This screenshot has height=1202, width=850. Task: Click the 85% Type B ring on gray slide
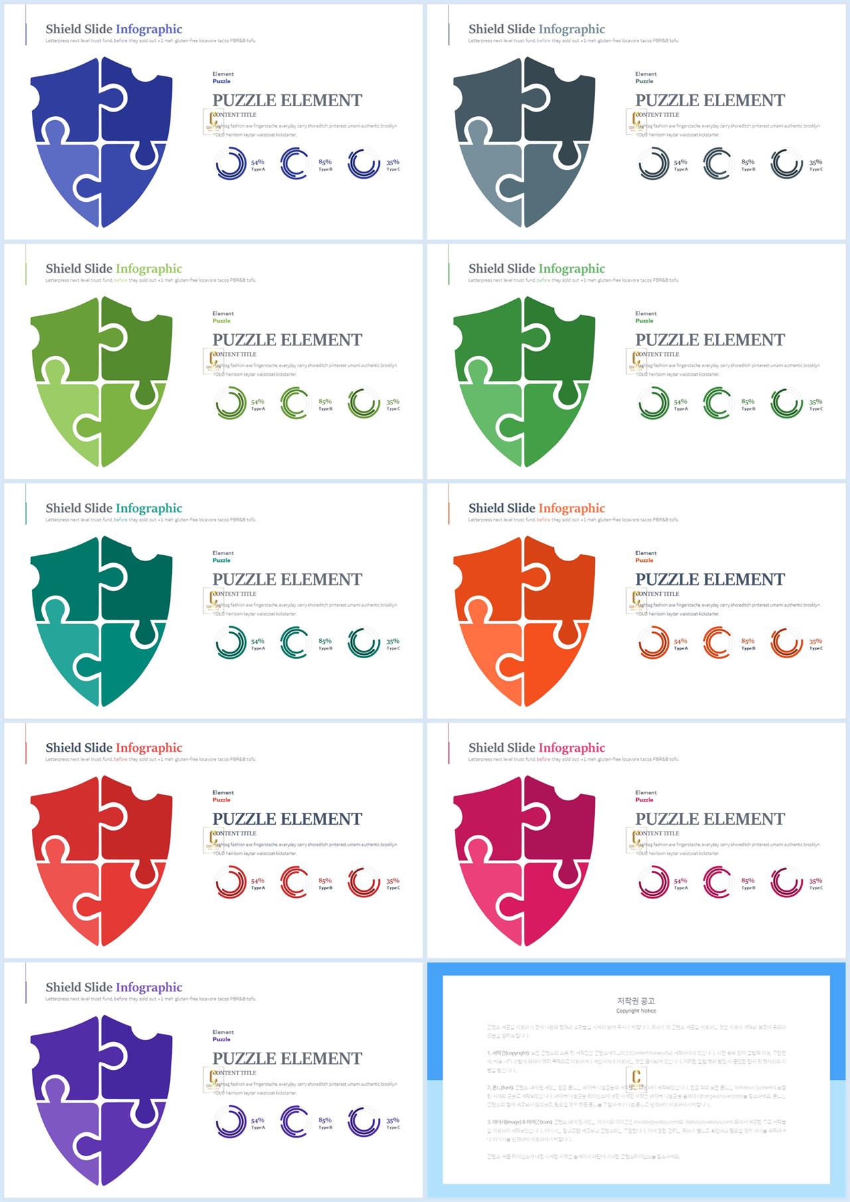pos(718,163)
